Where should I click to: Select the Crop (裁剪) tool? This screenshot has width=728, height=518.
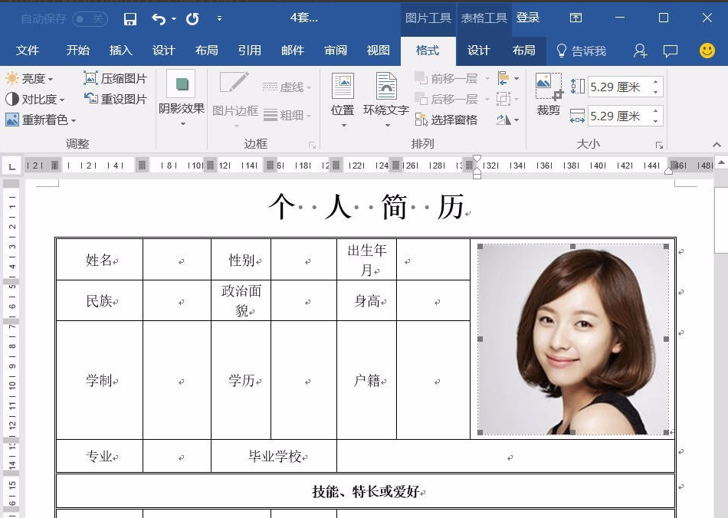pyautogui.click(x=549, y=95)
